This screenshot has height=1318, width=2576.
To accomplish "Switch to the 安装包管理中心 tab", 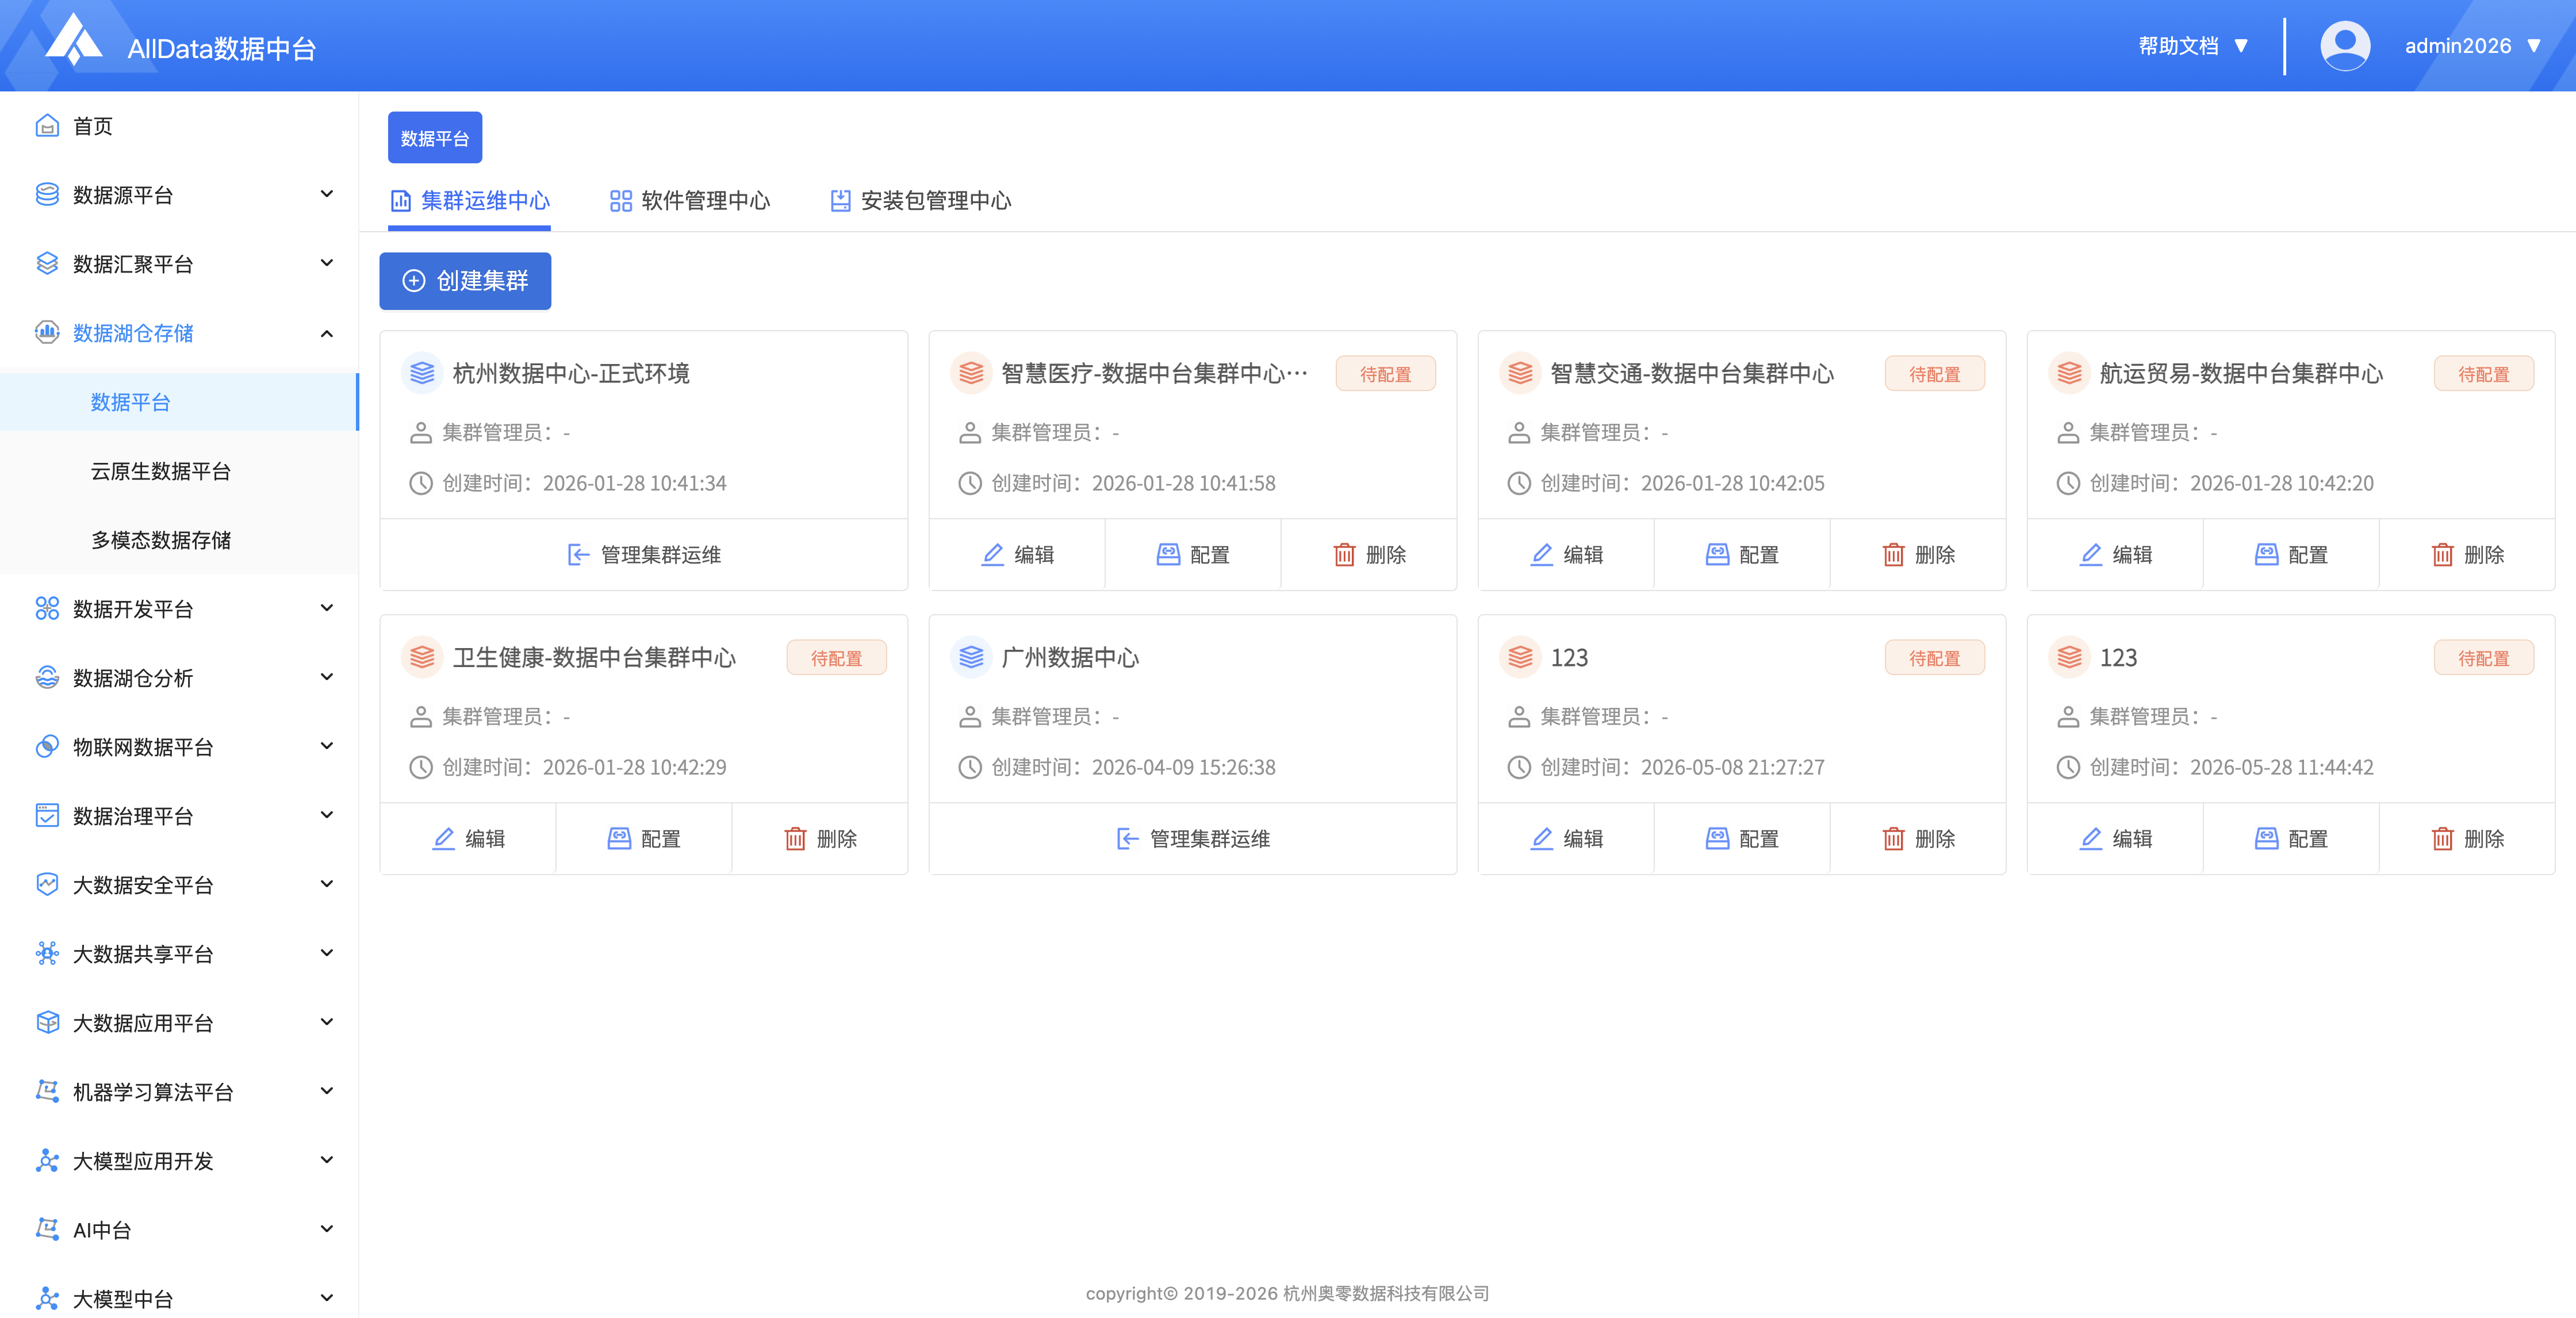I will [921, 201].
